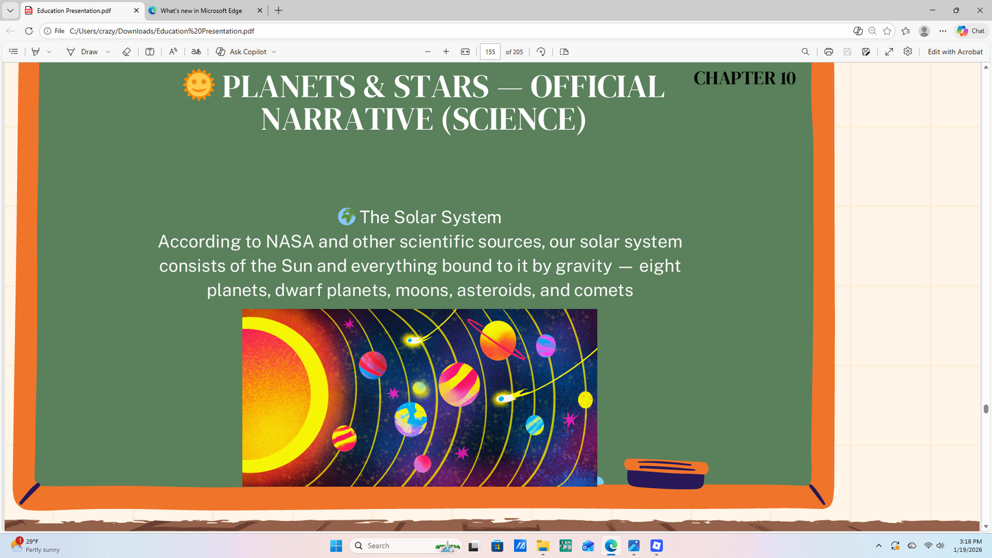Select the Add text tool

coord(150,51)
